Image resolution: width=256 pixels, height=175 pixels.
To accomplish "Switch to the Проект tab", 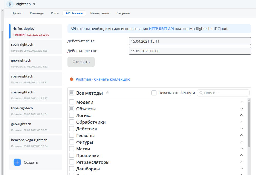I will [17, 13].
